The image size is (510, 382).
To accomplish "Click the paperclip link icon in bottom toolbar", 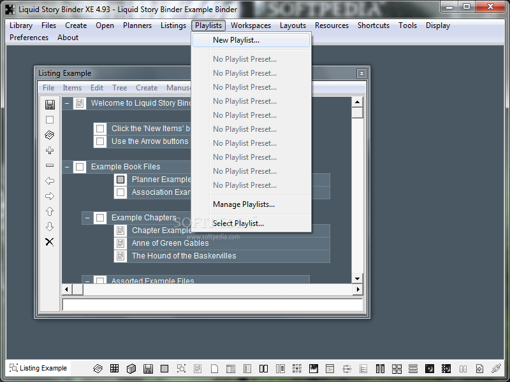I will 496,369.
